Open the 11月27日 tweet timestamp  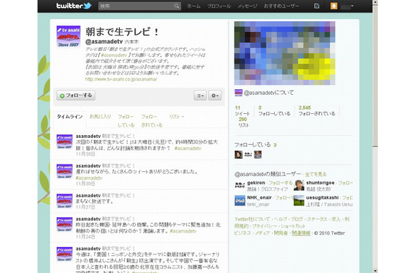[x=85, y=207]
